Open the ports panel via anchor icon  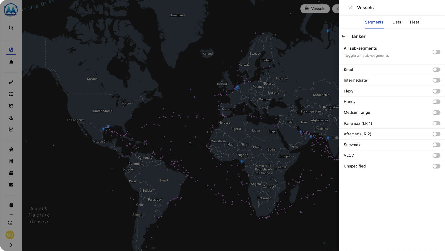[x=11, y=118]
